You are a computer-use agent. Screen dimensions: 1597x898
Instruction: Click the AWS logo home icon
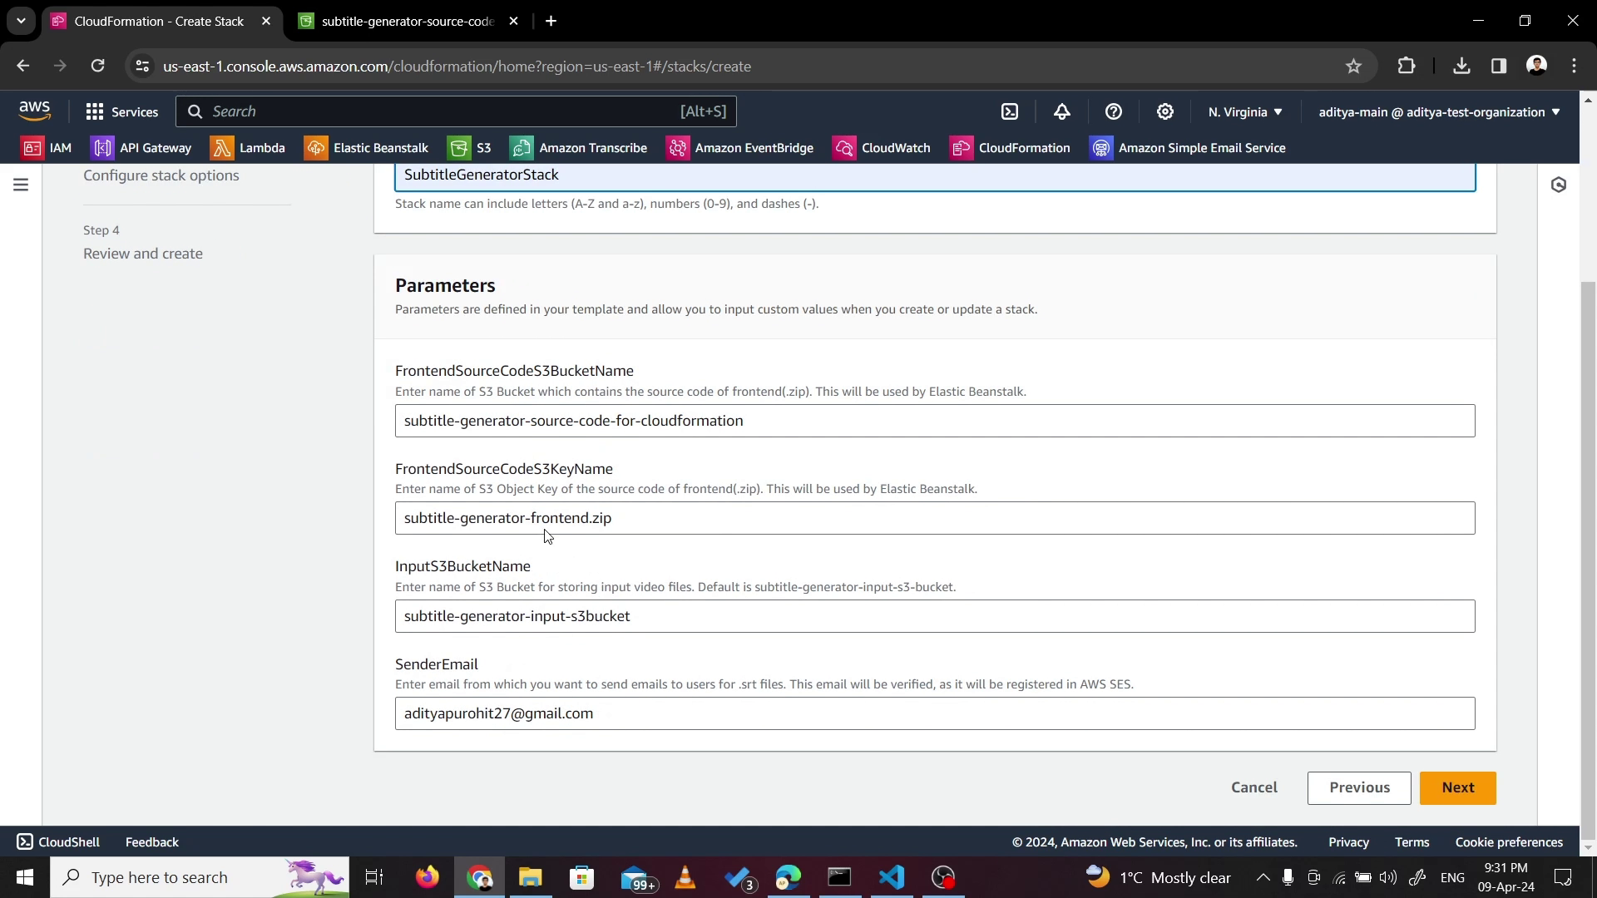[x=35, y=111]
